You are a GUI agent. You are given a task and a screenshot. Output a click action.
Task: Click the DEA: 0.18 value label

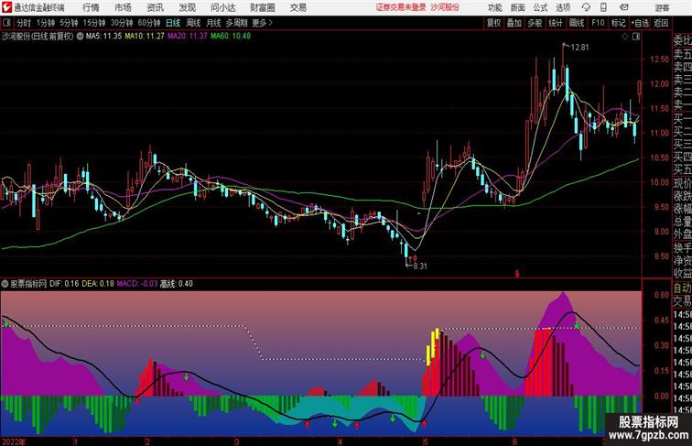[x=98, y=284]
